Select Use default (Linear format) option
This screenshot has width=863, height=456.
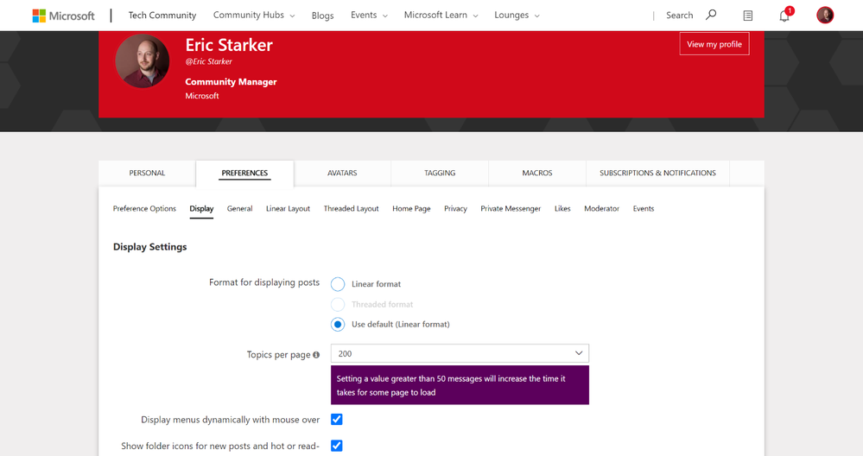pos(338,324)
